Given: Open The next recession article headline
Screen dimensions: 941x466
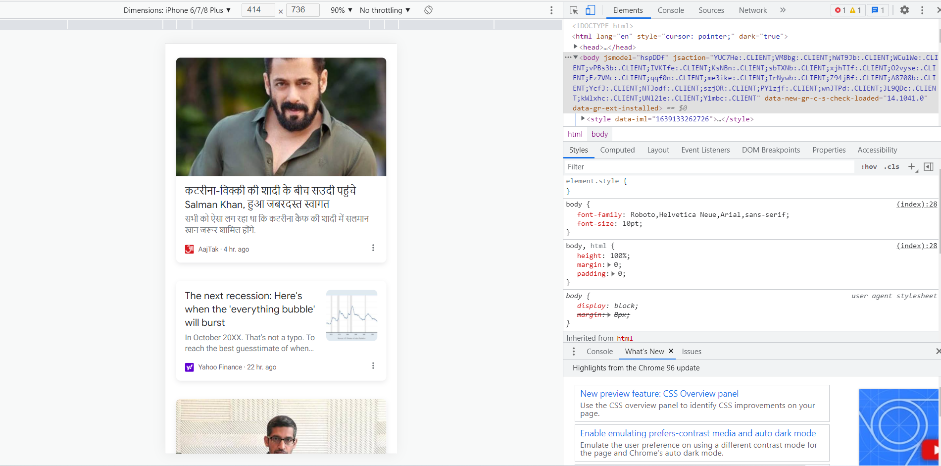Looking at the screenshot, I should click(x=250, y=309).
